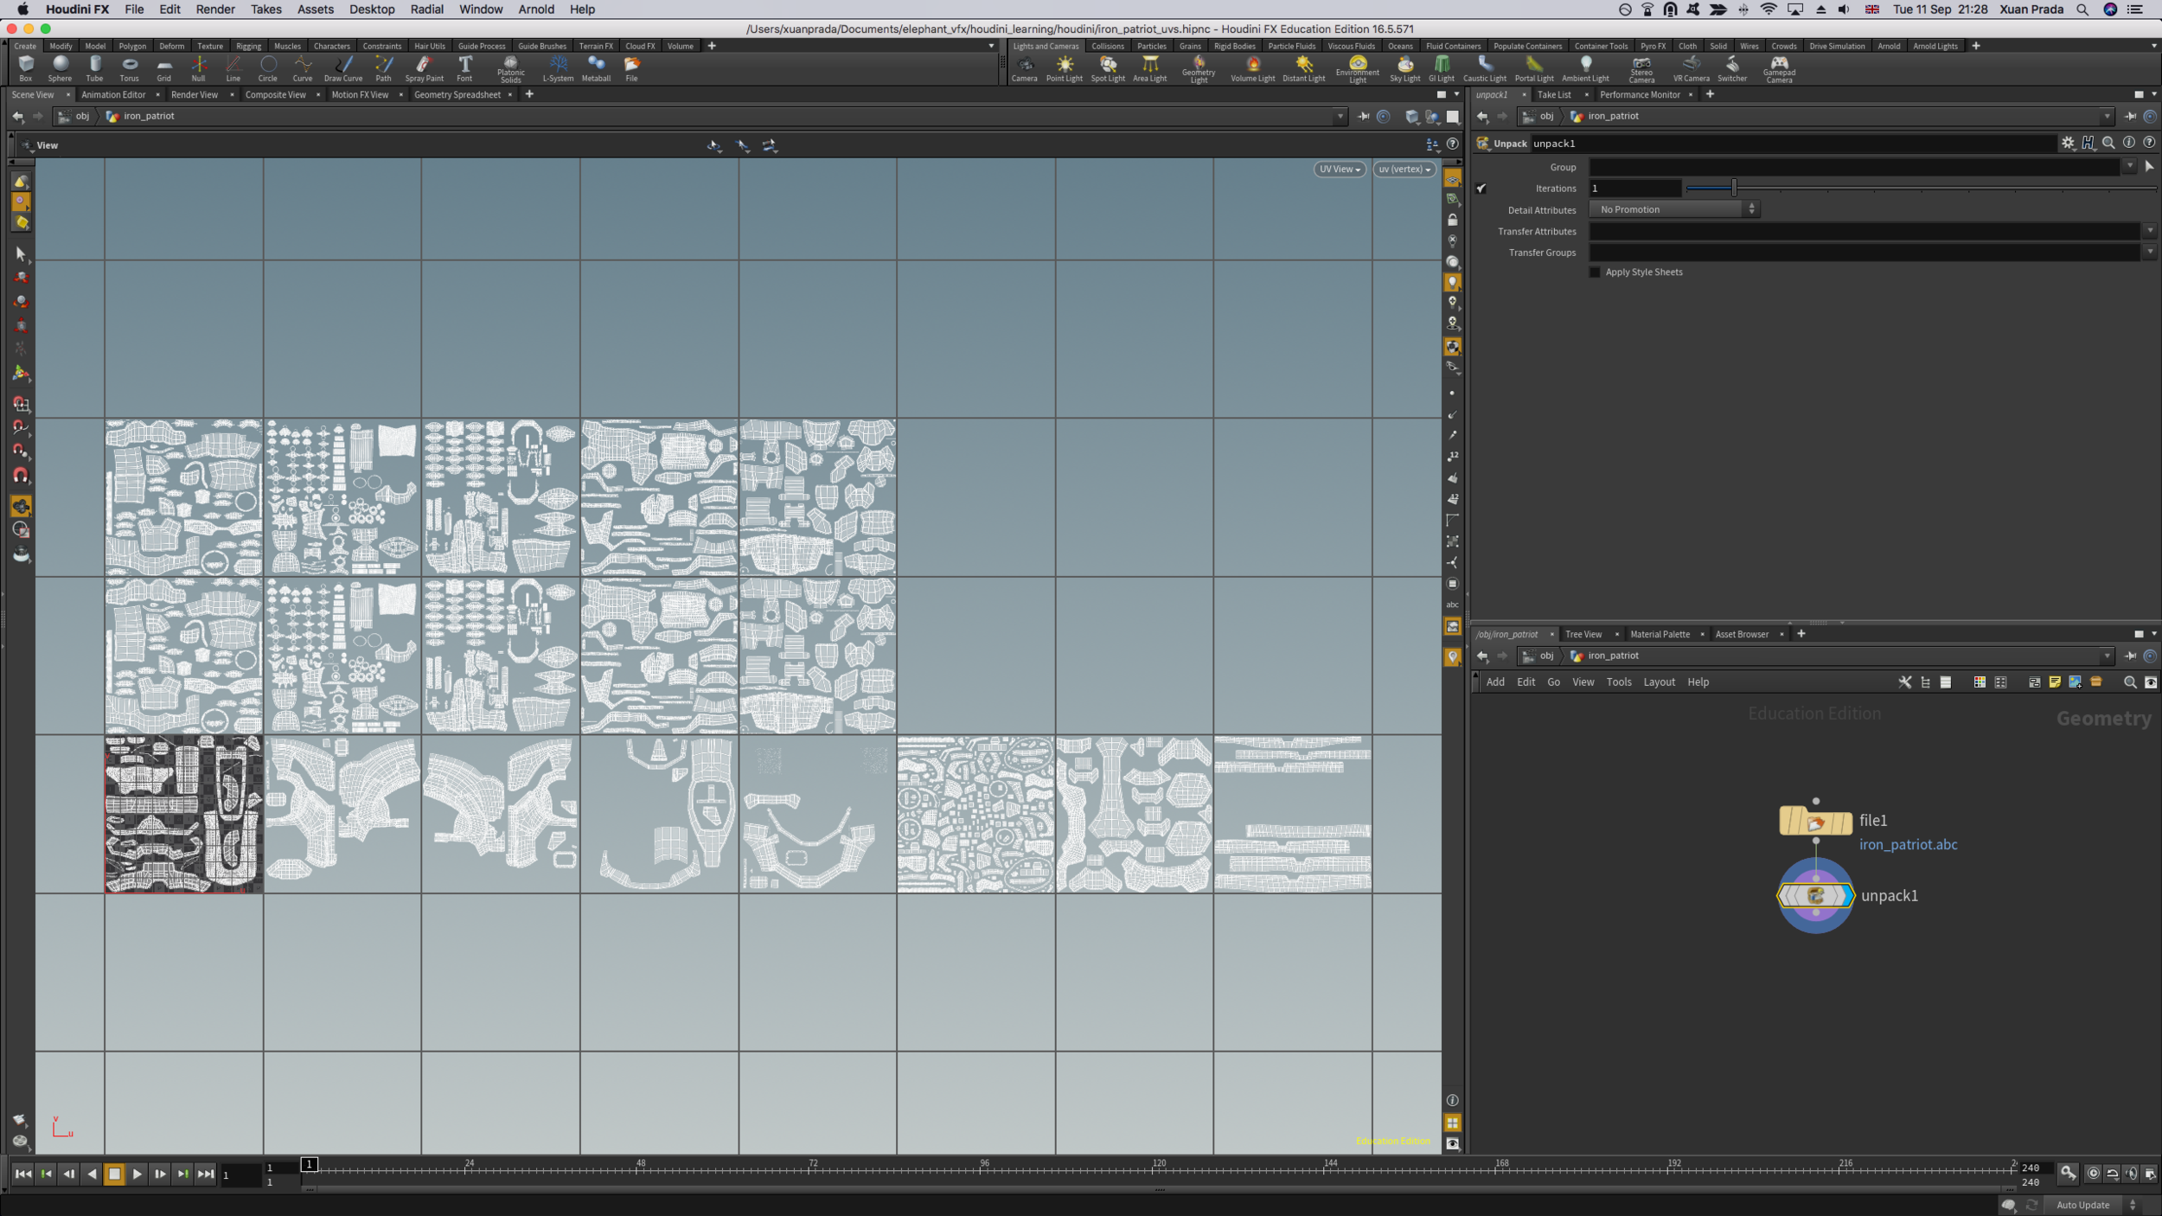Stop playback with the stop button
Viewport: 2162px width, 1216px height.
[x=114, y=1174]
